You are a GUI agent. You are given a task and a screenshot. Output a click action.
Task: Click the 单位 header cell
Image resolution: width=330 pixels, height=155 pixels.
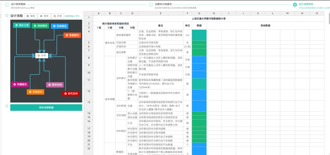(187, 26)
